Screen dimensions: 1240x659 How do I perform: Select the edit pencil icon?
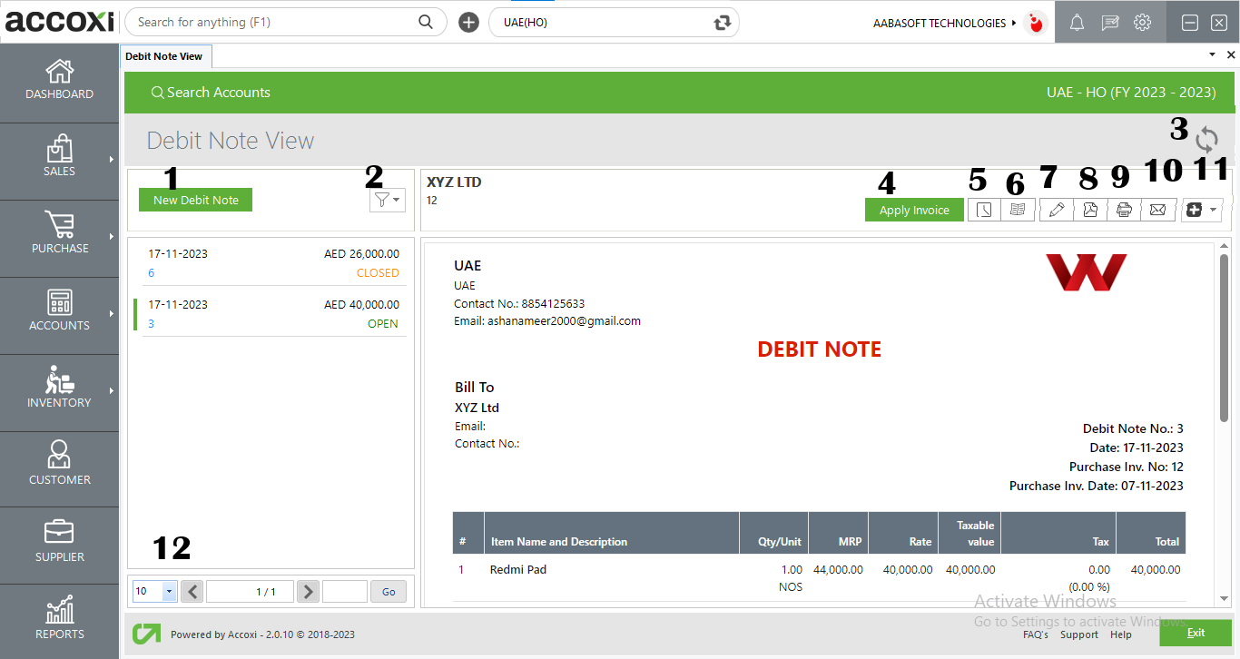point(1056,210)
